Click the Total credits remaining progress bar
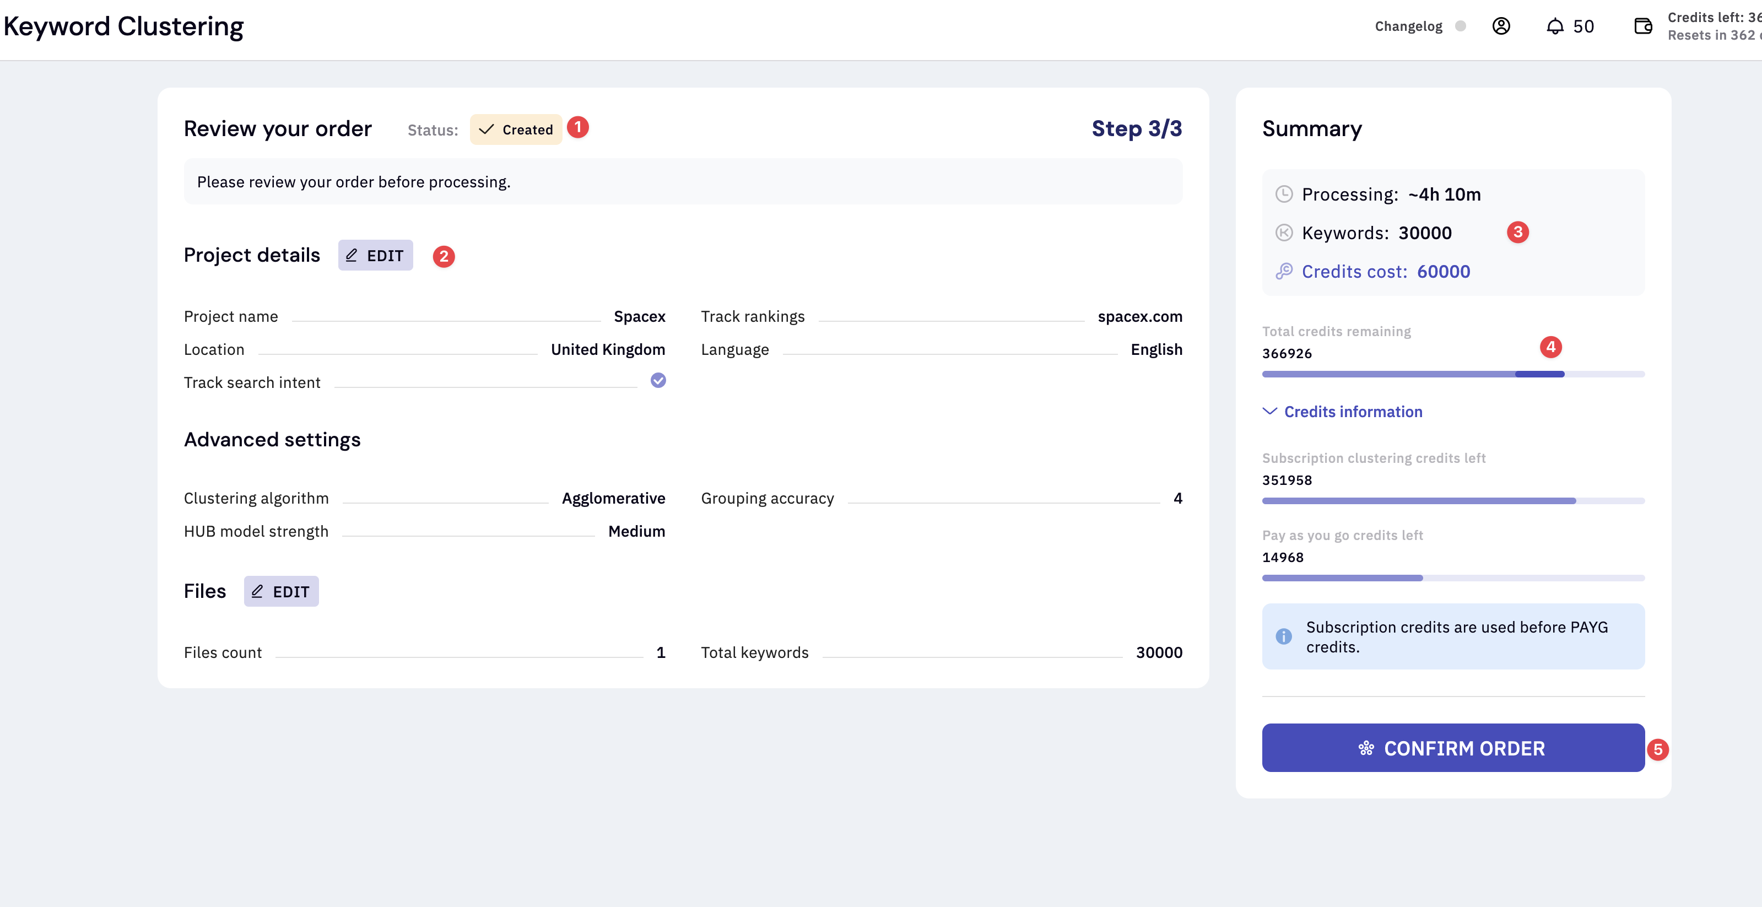This screenshot has width=1762, height=907. 1453,374
